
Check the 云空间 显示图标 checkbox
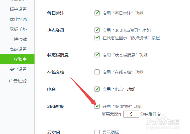click(x=97, y=132)
